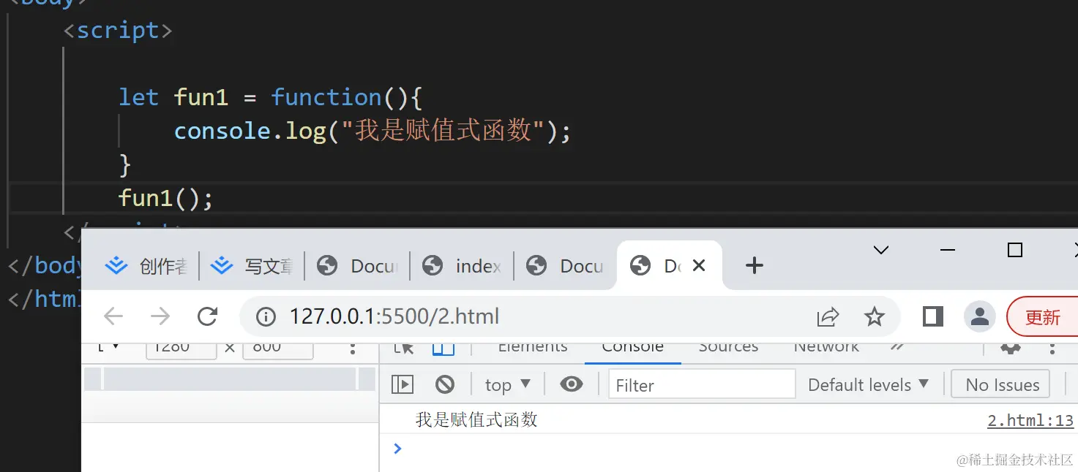The image size is (1078, 472).
Task: Share this page icon
Action: pos(828,316)
